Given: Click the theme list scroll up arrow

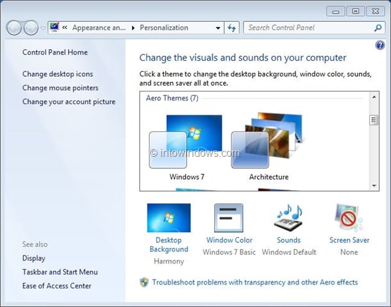Looking at the screenshot, I should [x=374, y=97].
